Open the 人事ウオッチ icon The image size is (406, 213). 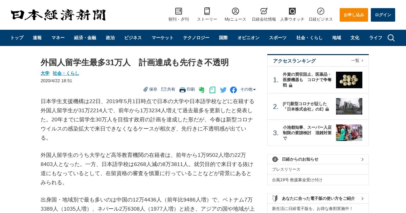click(292, 11)
